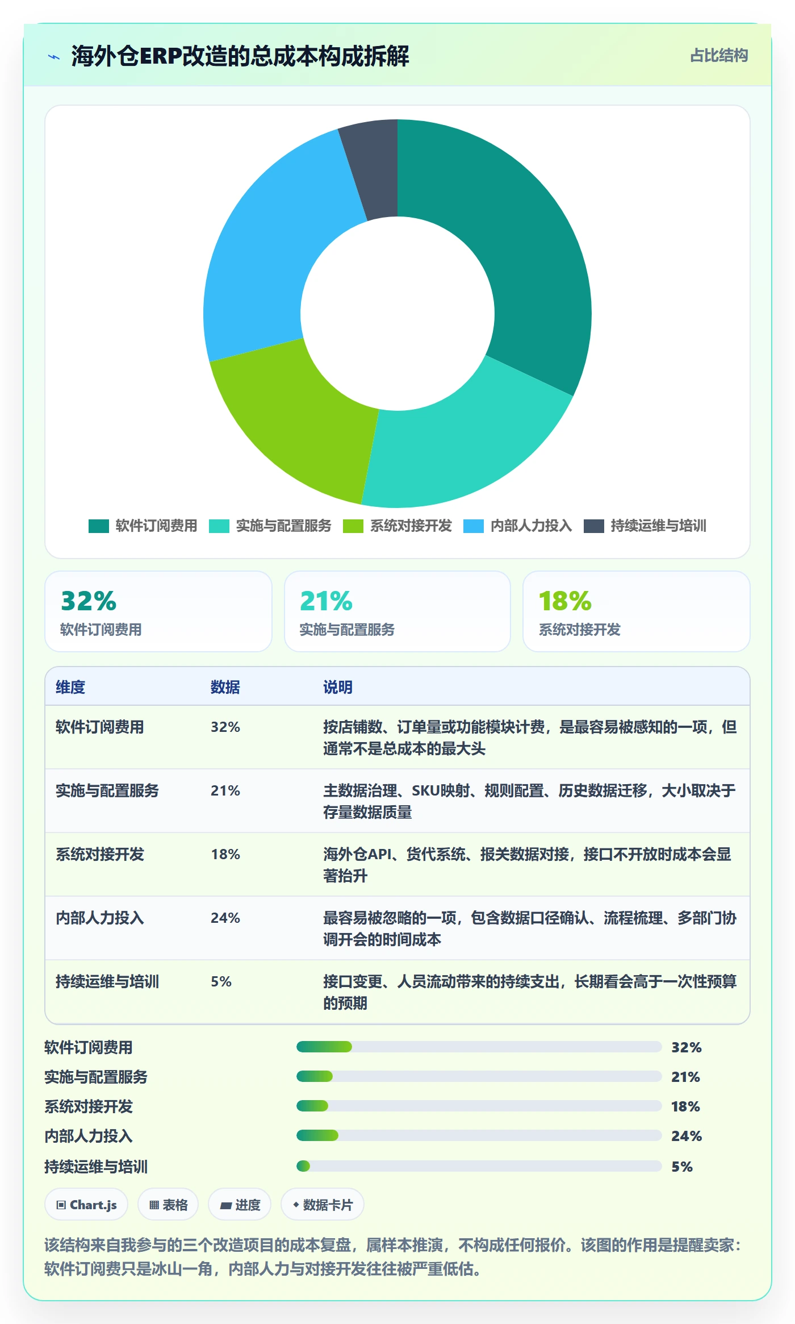Click the 说明 column header

click(338, 687)
